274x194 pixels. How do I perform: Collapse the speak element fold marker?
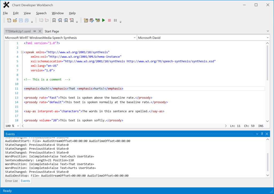tap(22, 52)
